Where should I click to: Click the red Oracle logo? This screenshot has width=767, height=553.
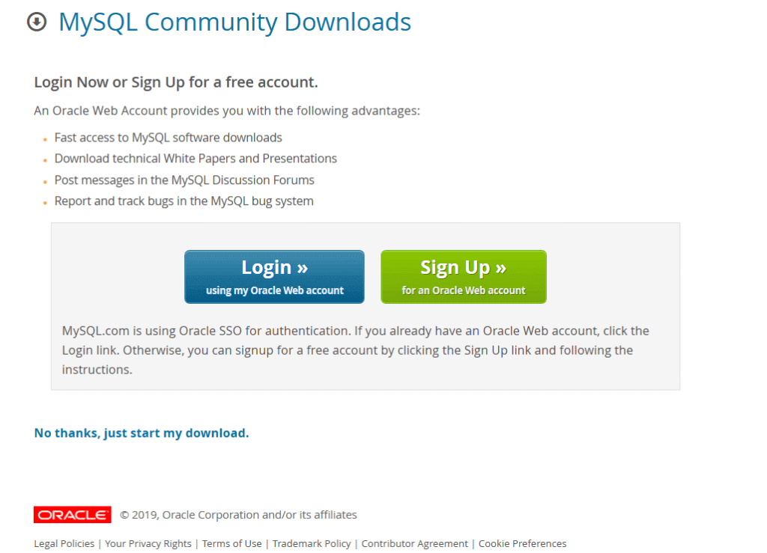tap(73, 515)
